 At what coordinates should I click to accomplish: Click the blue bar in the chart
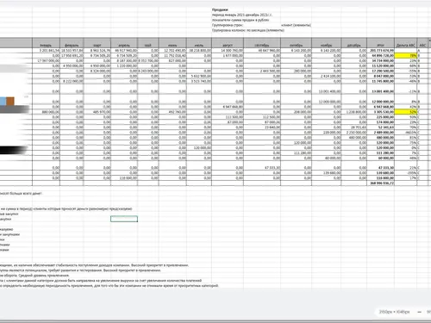point(3,101)
